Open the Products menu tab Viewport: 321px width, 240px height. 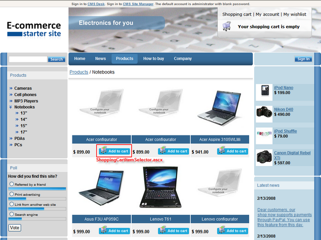coord(124,58)
